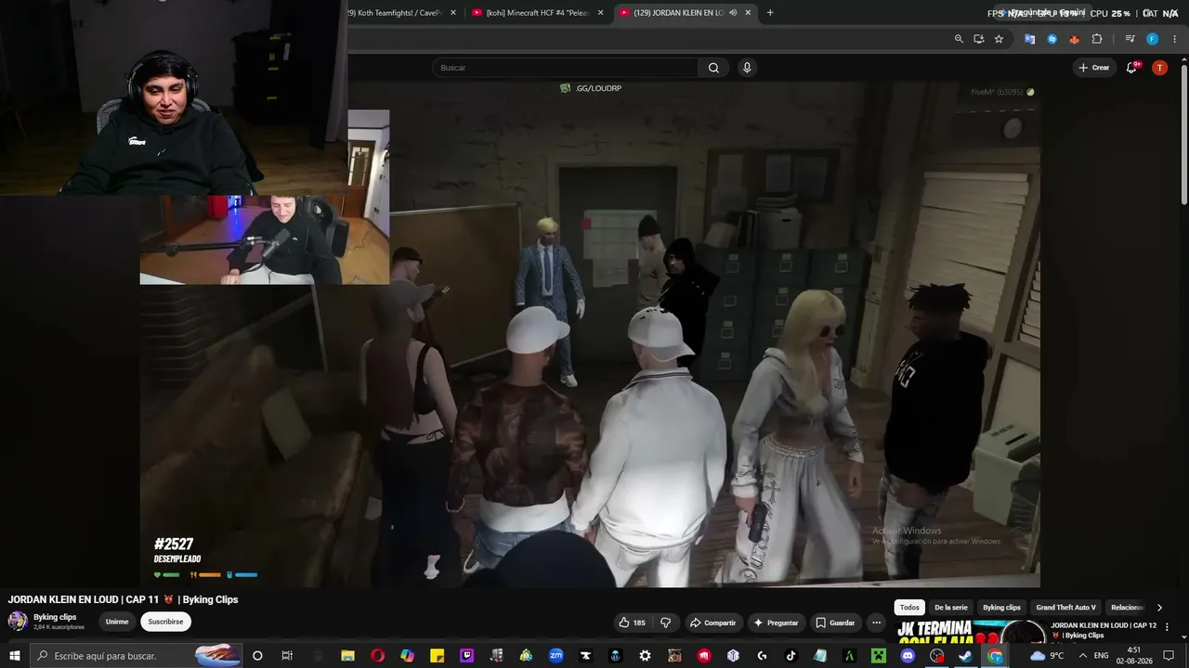Open the ENG language selector
Viewport: 1189px width, 668px height.
coord(1102,656)
